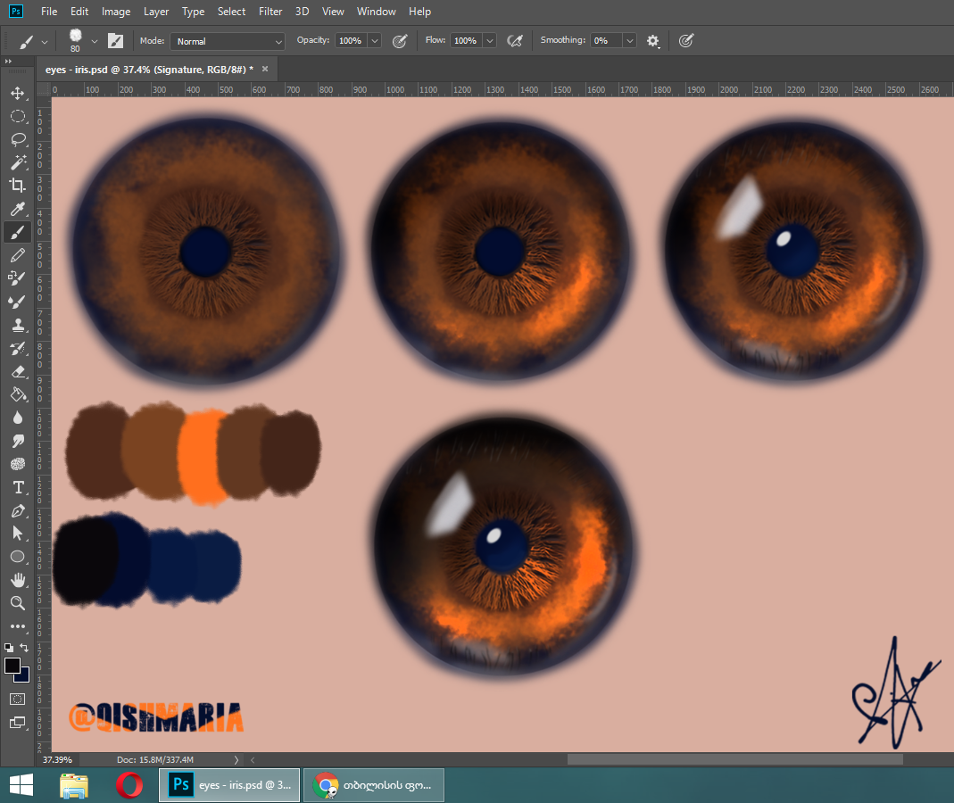Select the Horizontal Type tool
This screenshot has width=954, height=803.
tap(18, 487)
